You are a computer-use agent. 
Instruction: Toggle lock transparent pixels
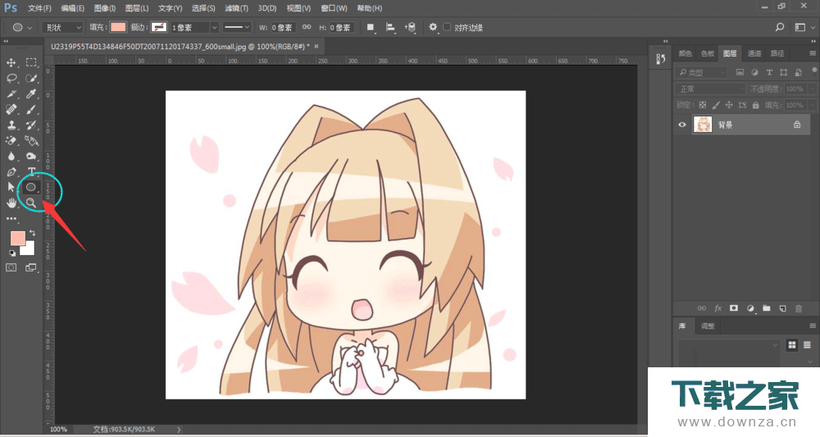[703, 105]
